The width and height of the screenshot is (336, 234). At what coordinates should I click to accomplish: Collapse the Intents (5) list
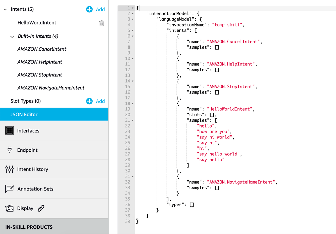[x=5, y=9]
